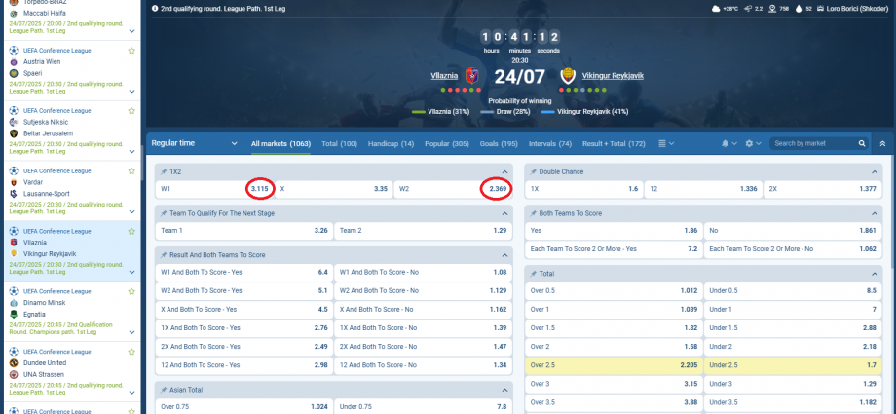This screenshot has height=414, width=896.
Task: Expand the Austria Wien match card chevron
Action: point(132,92)
